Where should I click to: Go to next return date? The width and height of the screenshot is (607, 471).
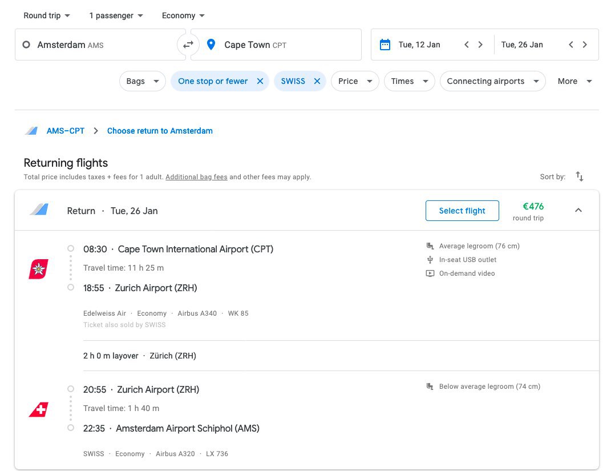pos(585,45)
